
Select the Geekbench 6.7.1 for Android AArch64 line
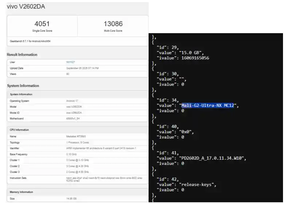pyautogui.click(x=30, y=41)
